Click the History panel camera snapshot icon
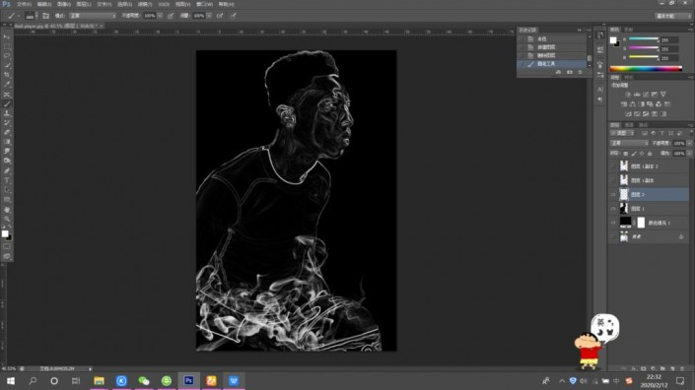This screenshot has height=390, width=695. pyautogui.click(x=570, y=72)
